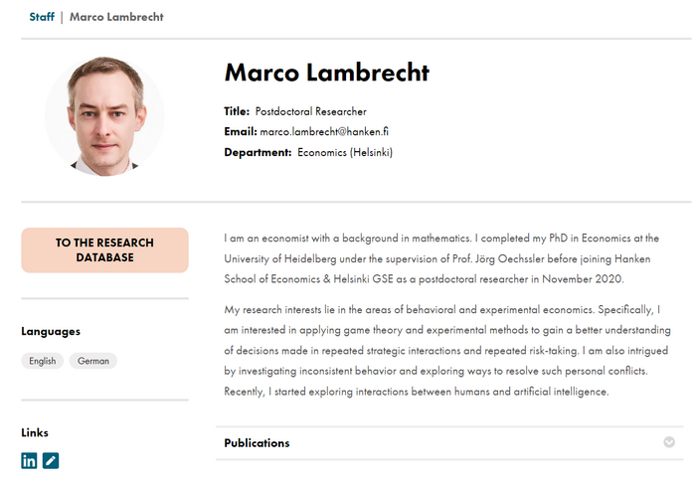The width and height of the screenshot is (696, 483).
Task: Click the Marco Lambrecht breadcrumb item
Action: tap(116, 17)
